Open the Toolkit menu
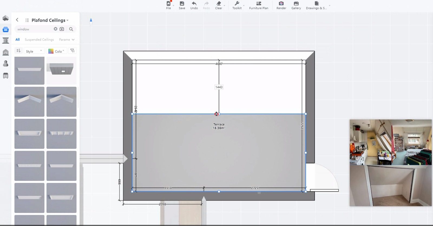Viewport: 433px width, 226px height. point(237,5)
